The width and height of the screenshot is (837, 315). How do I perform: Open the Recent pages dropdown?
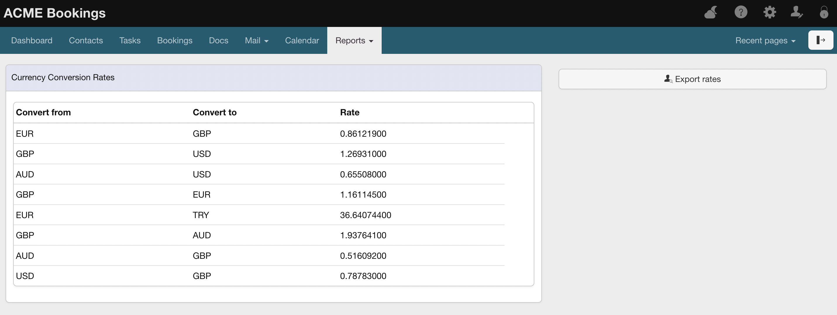pos(765,40)
